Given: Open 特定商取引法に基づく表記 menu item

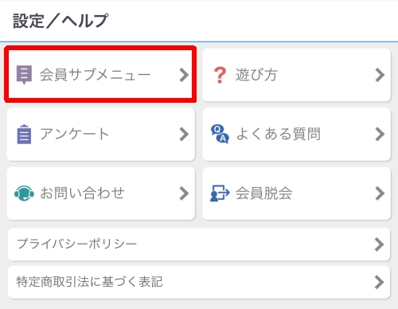Looking at the screenshot, I should pos(199,282).
